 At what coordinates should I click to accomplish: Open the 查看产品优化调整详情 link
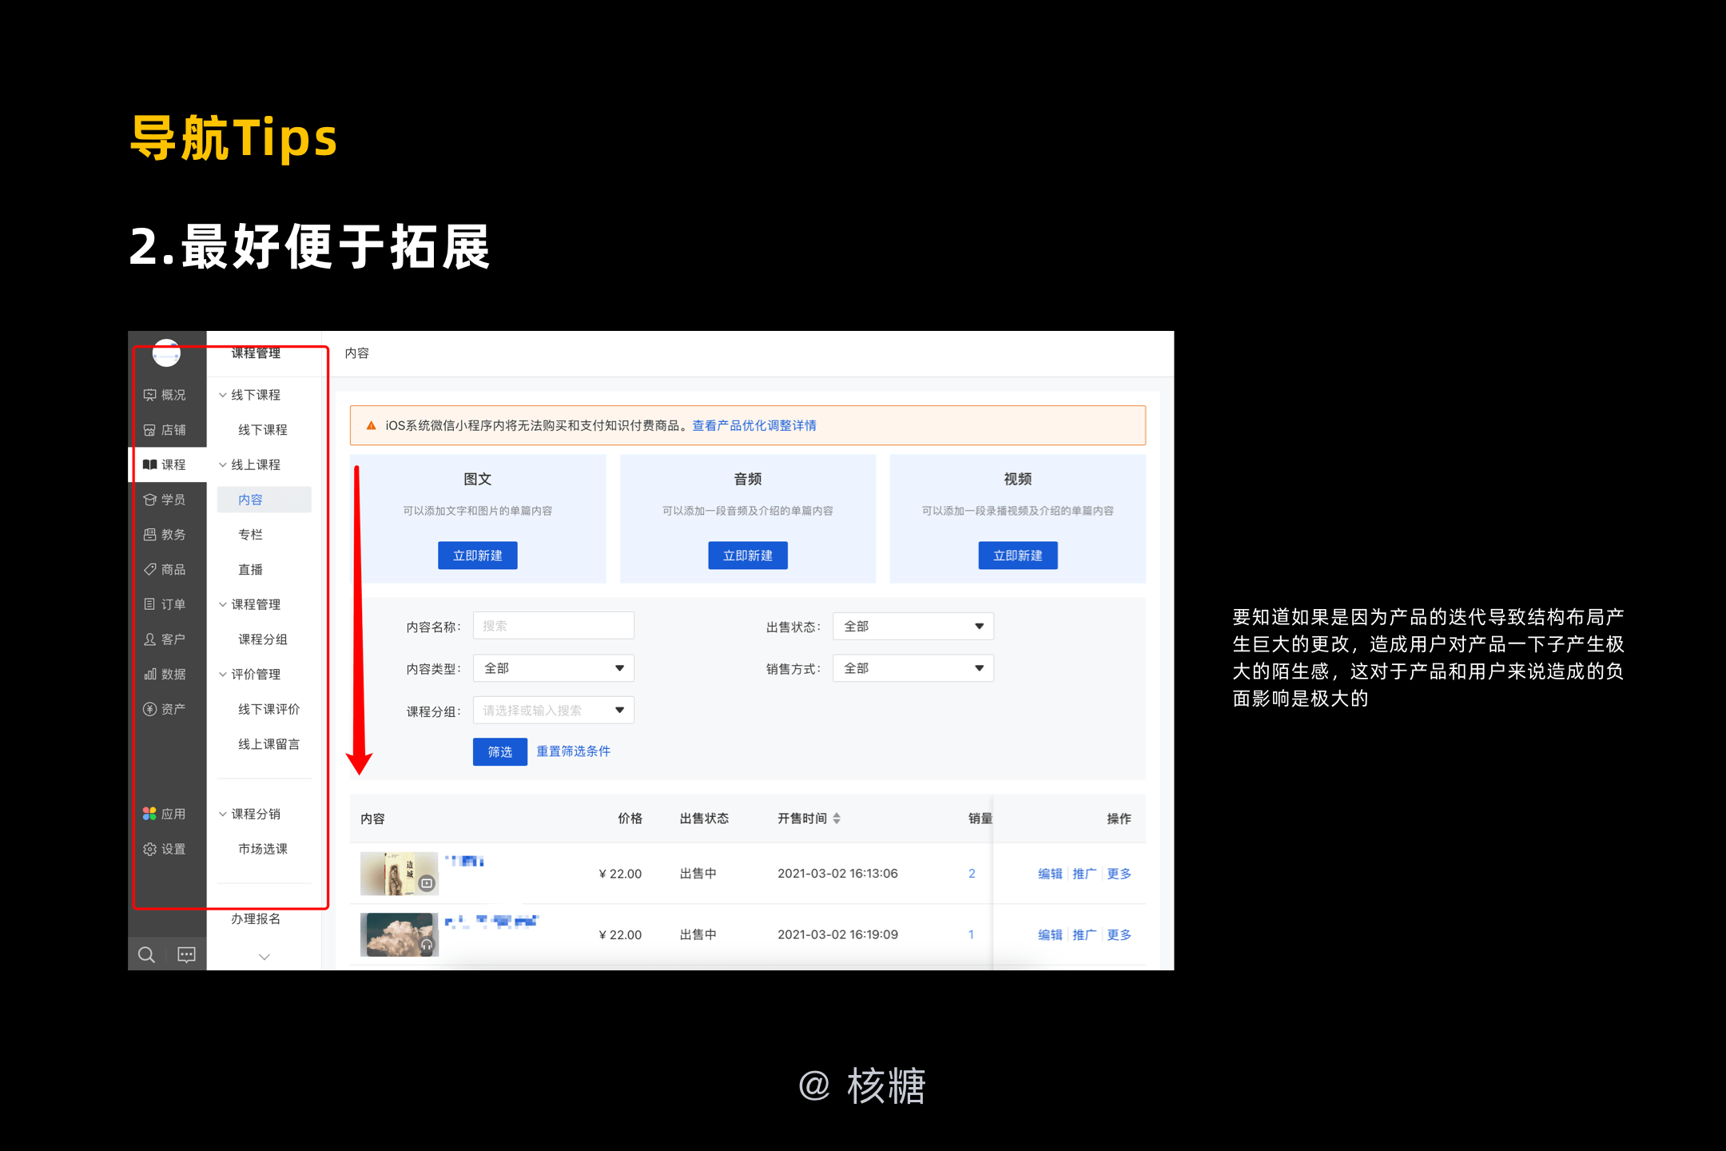click(x=754, y=426)
